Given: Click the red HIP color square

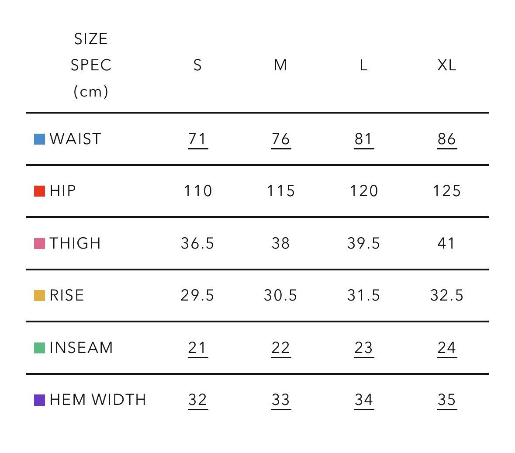Looking at the screenshot, I should point(39,191).
